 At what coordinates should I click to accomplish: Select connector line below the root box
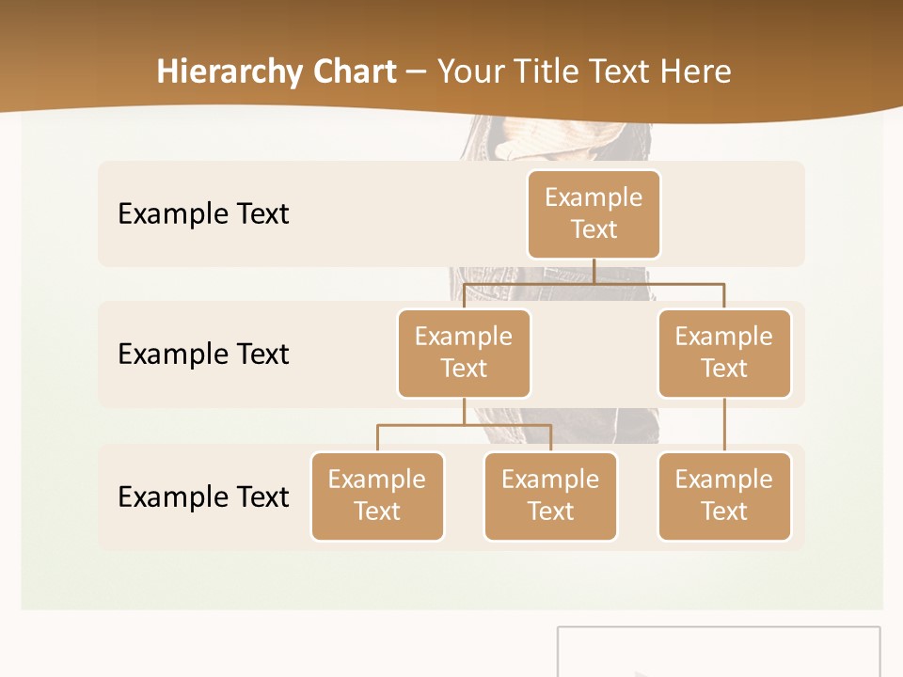click(594, 272)
